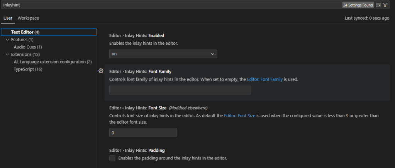Screen dimensions: 395x168
Task: Select Audio Cues in settings tree
Action: (x=27, y=47)
